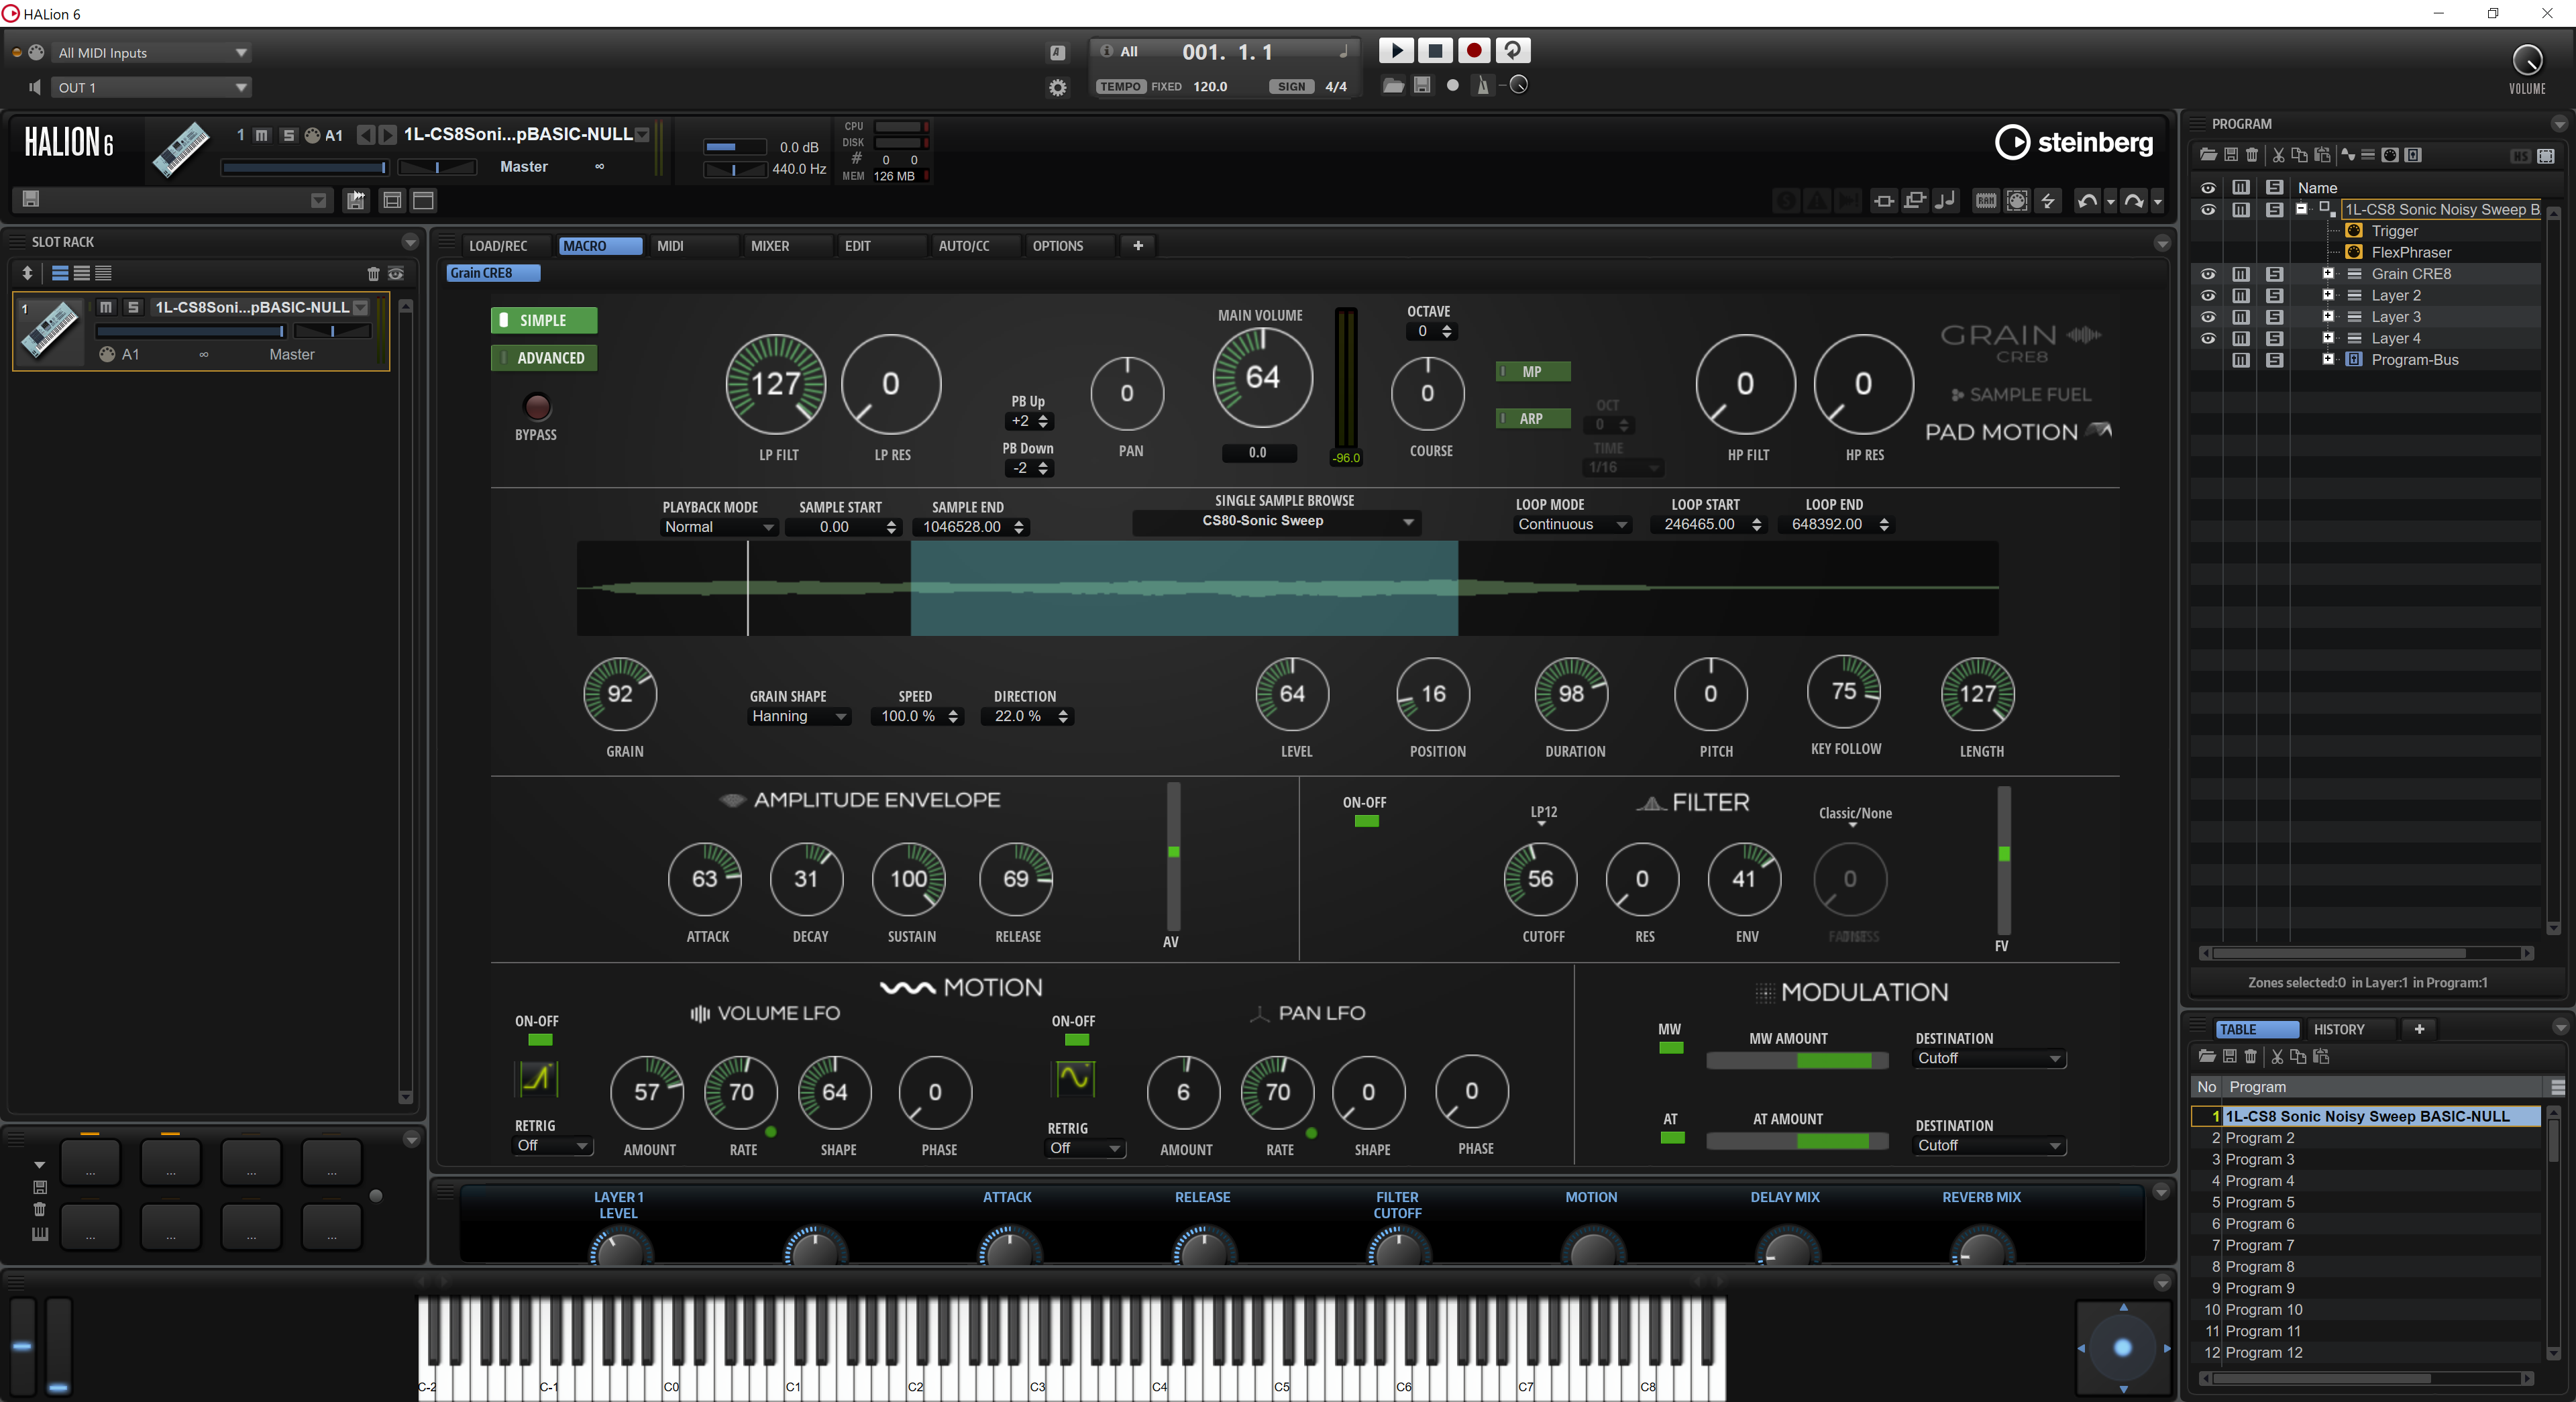
Task: Select Program 5 in program table
Action: click(x=2260, y=1202)
